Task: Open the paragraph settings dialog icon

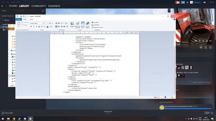Action: 67,27
